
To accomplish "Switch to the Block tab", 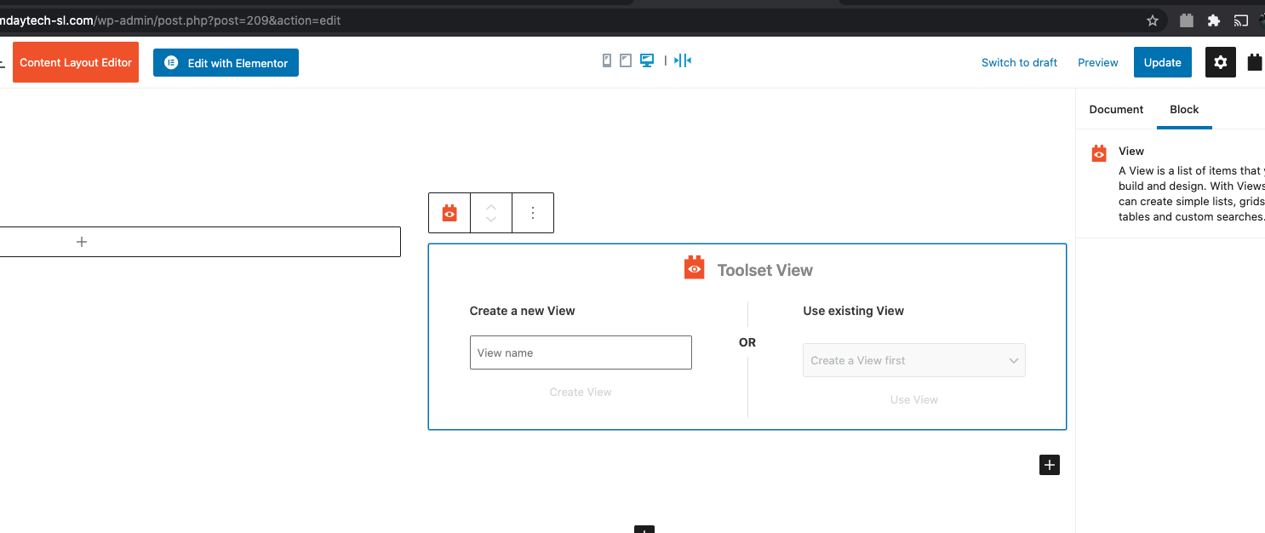I will pyautogui.click(x=1184, y=110).
